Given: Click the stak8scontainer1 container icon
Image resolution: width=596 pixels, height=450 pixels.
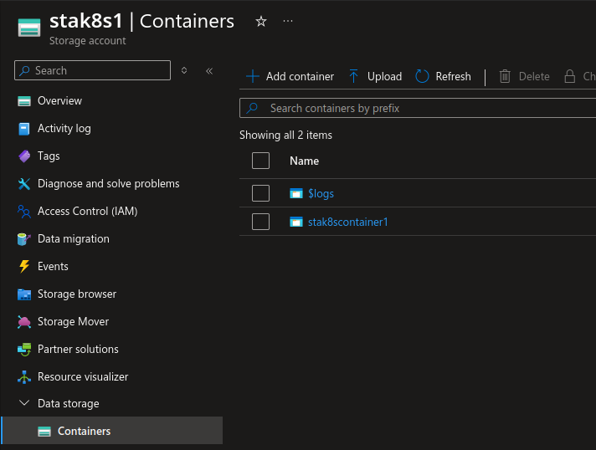Looking at the screenshot, I should pos(296,222).
